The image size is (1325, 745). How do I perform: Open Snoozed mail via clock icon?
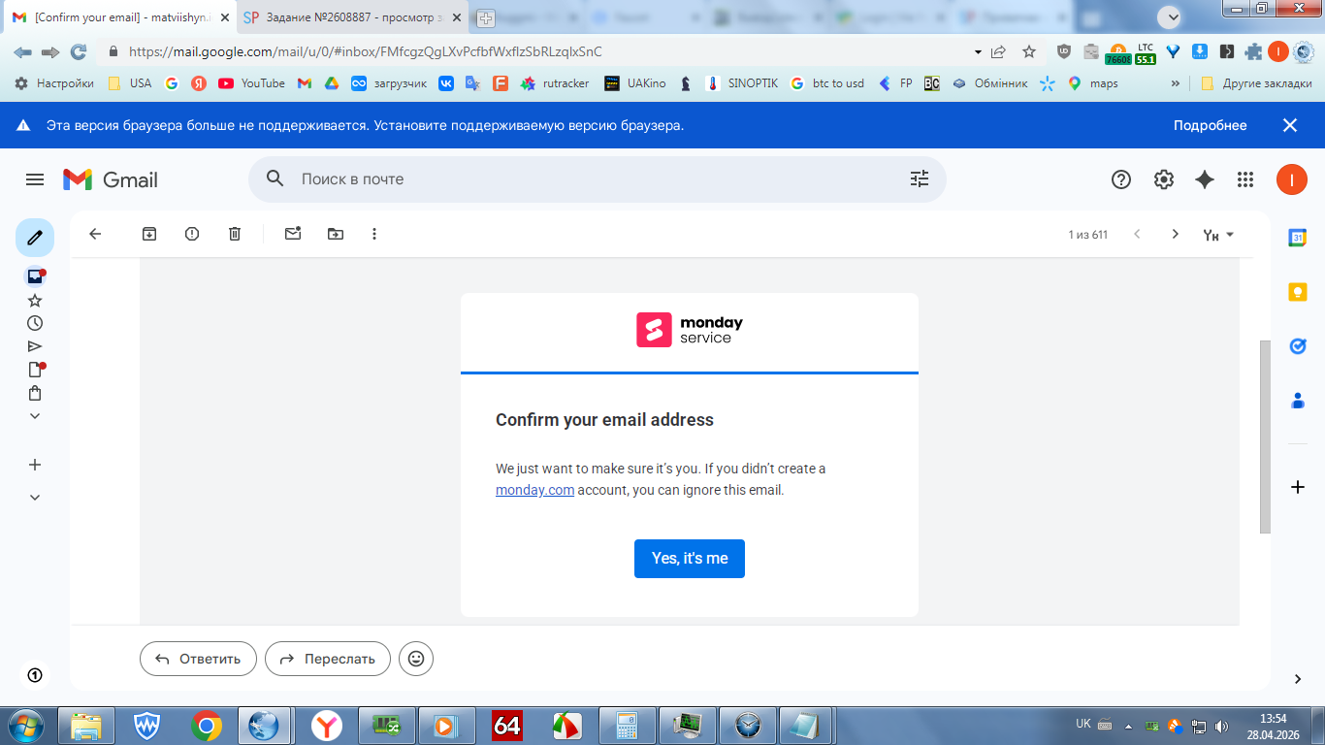pos(35,323)
